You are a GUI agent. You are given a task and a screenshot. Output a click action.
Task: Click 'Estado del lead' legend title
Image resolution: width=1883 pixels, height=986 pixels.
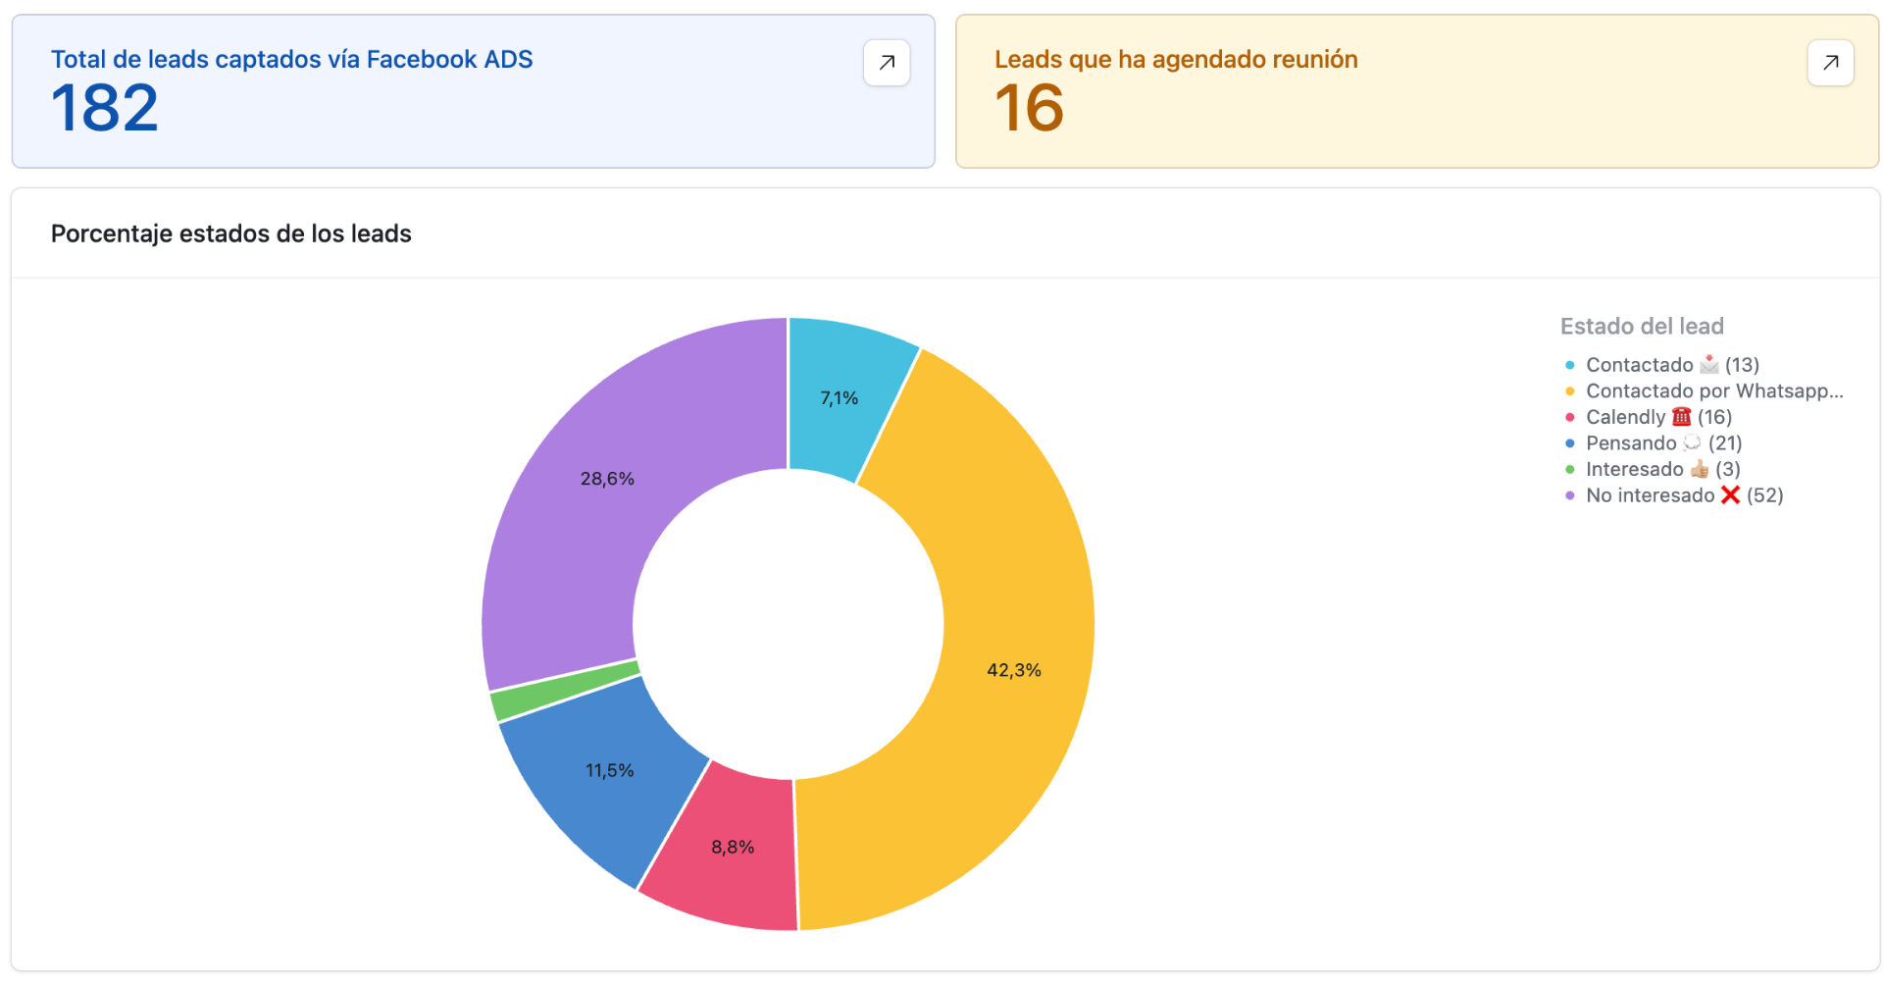click(x=1642, y=326)
